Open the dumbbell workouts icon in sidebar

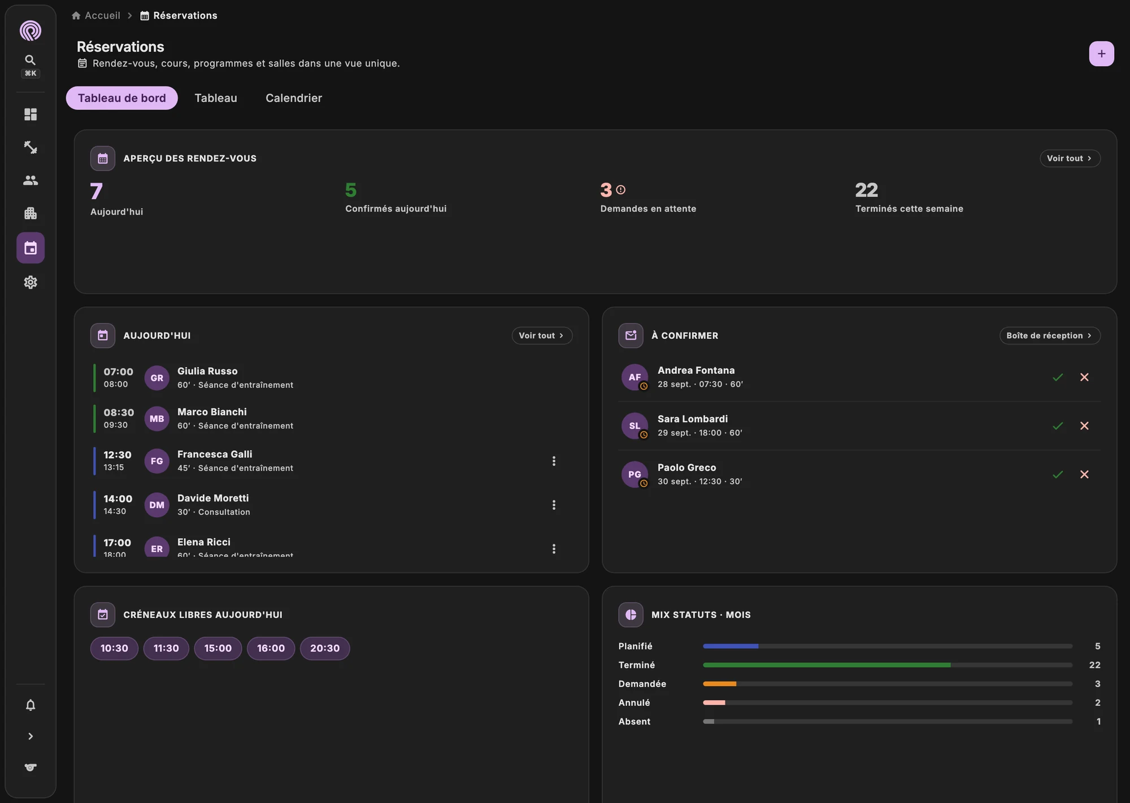(x=31, y=147)
